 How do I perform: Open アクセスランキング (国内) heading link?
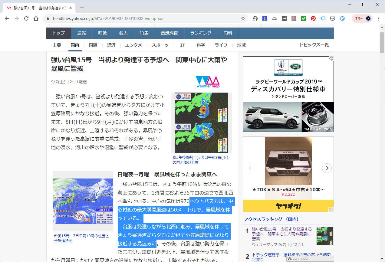tap(271, 219)
